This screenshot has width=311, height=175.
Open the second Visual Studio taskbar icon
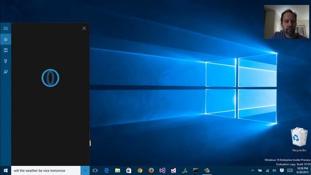pos(173,171)
